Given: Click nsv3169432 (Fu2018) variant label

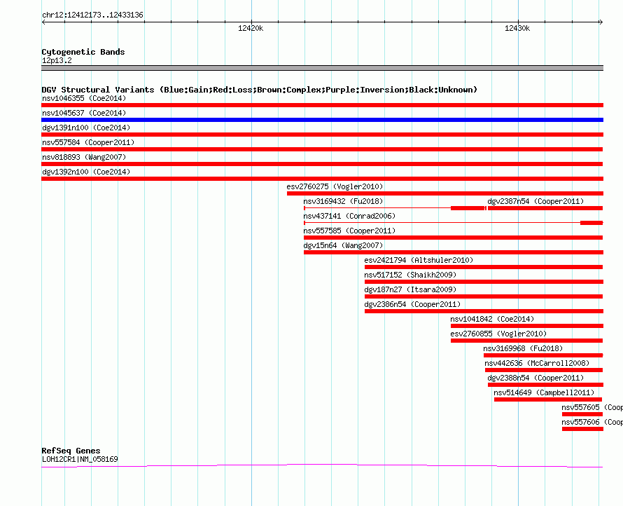Looking at the screenshot, I should coord(343,201).
